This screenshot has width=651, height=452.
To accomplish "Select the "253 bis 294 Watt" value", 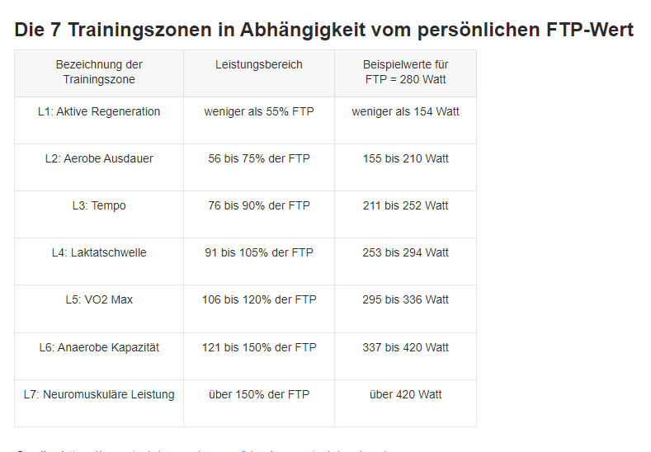I will click(x=405, y=252).
